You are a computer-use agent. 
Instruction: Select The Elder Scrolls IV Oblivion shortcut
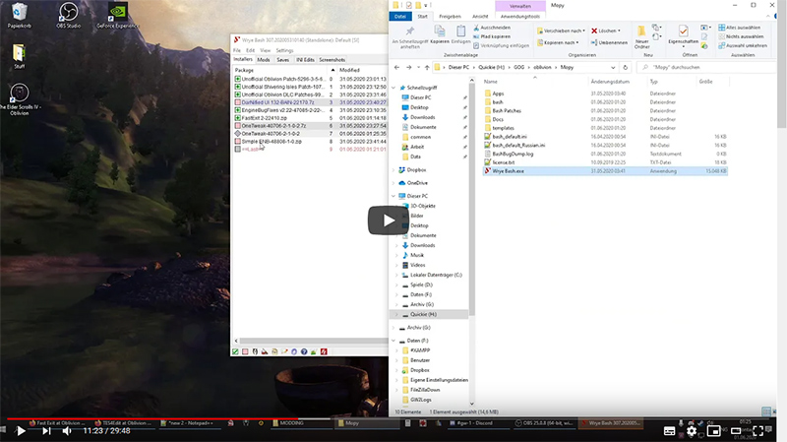click(20, 99)
